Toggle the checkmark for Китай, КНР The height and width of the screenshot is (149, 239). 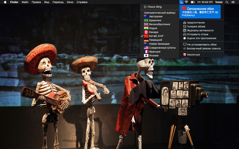pos(142,36)
